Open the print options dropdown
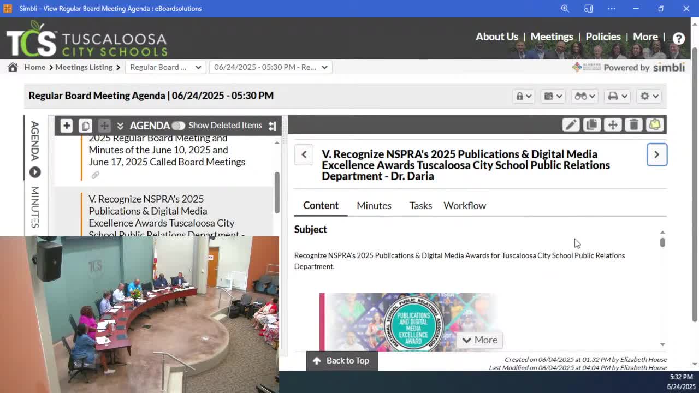Viewport: 699px width, 393px height. tap(618, 96)
